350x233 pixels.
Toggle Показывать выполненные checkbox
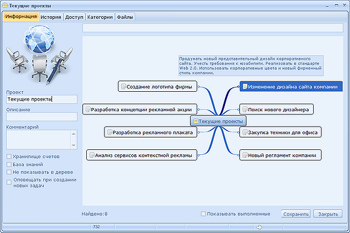pyautogui.click(x=203, y=214)
